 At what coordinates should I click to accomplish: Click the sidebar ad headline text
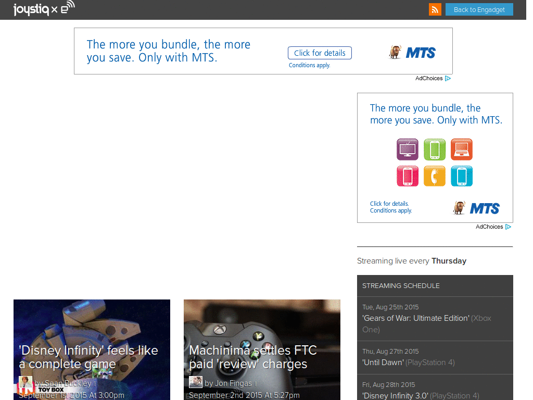tap(436, 114)
